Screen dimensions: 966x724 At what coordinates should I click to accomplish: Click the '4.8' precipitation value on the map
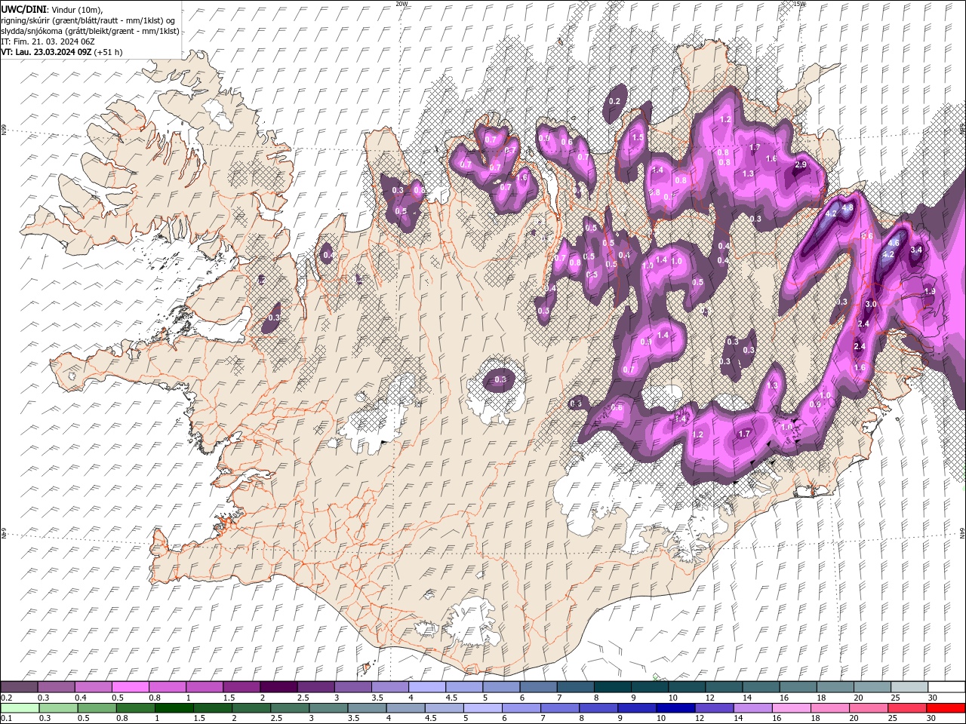click(848, 207)
